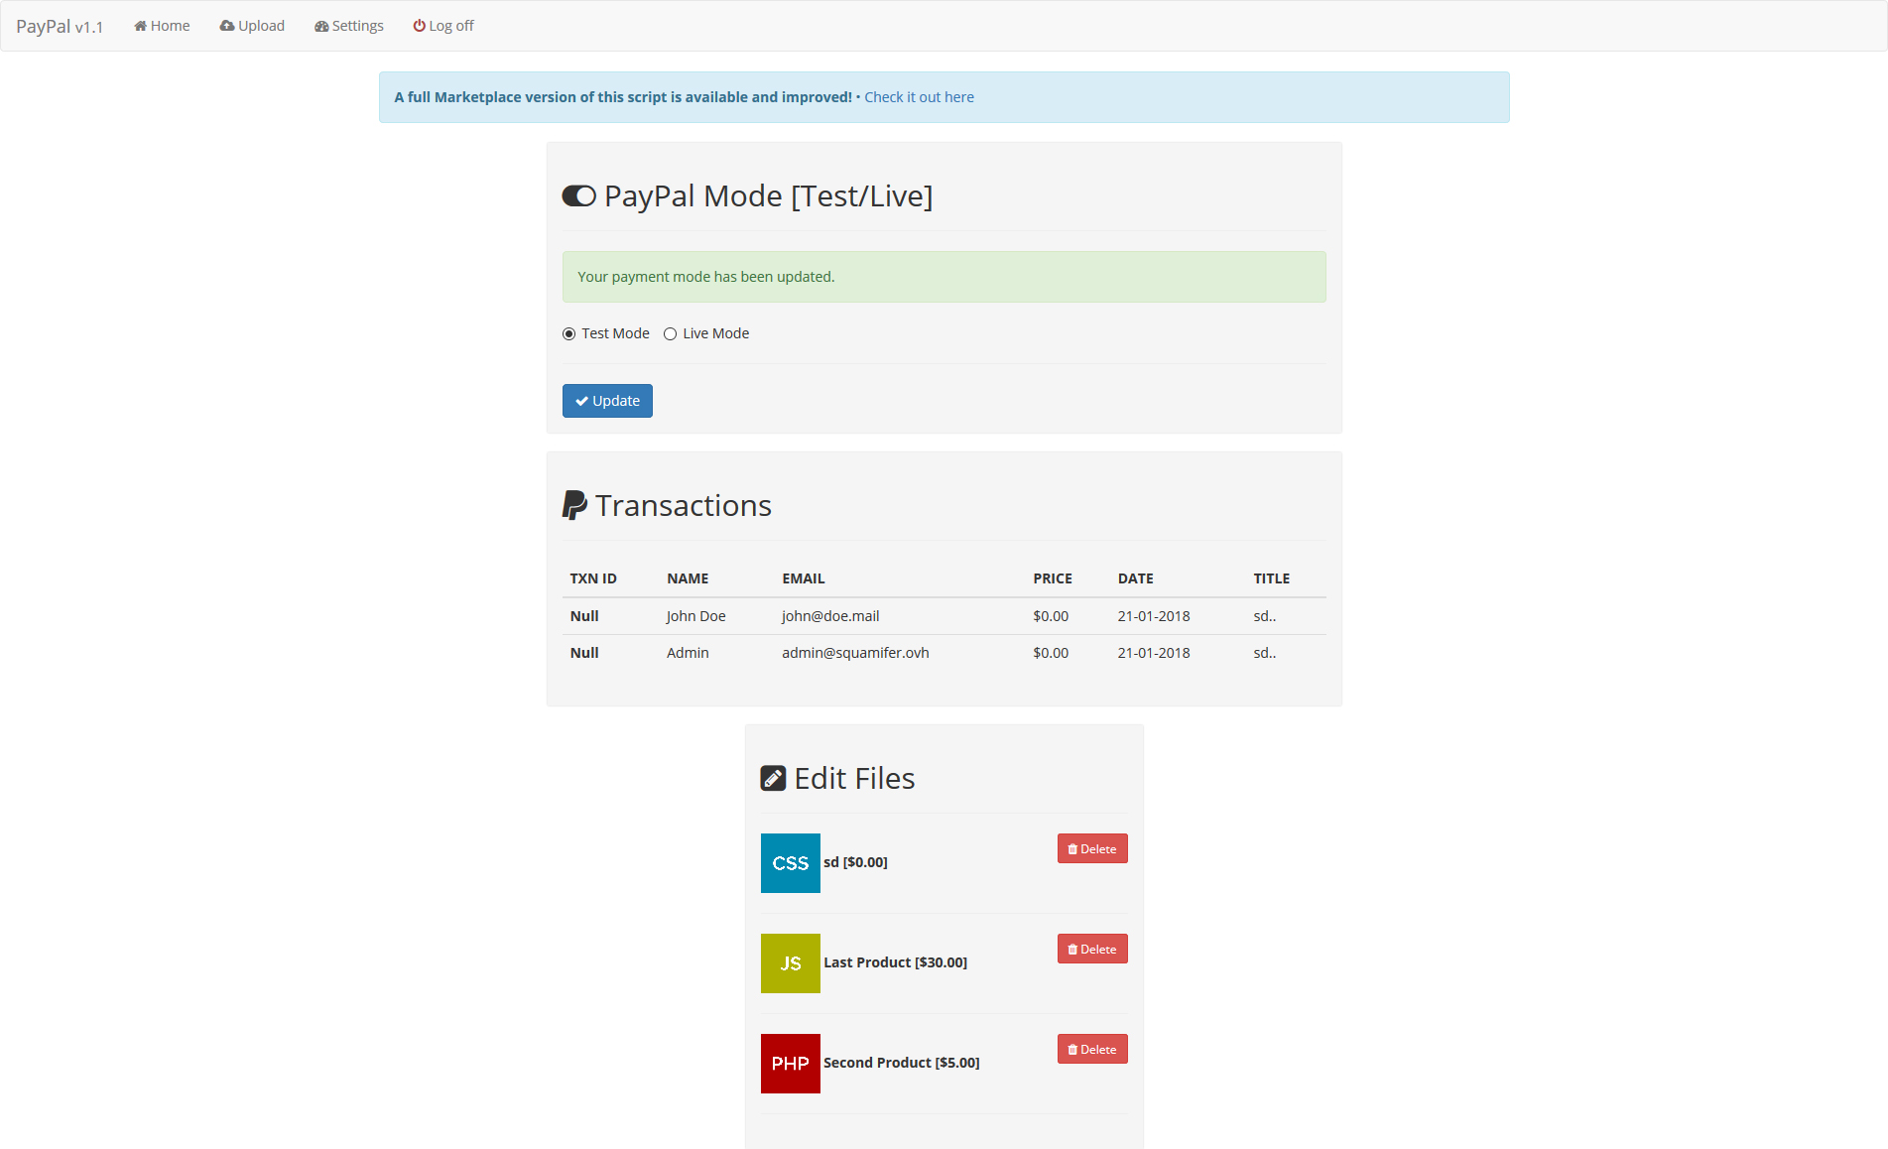Select the Live Mode radio button

pos(671,334)
